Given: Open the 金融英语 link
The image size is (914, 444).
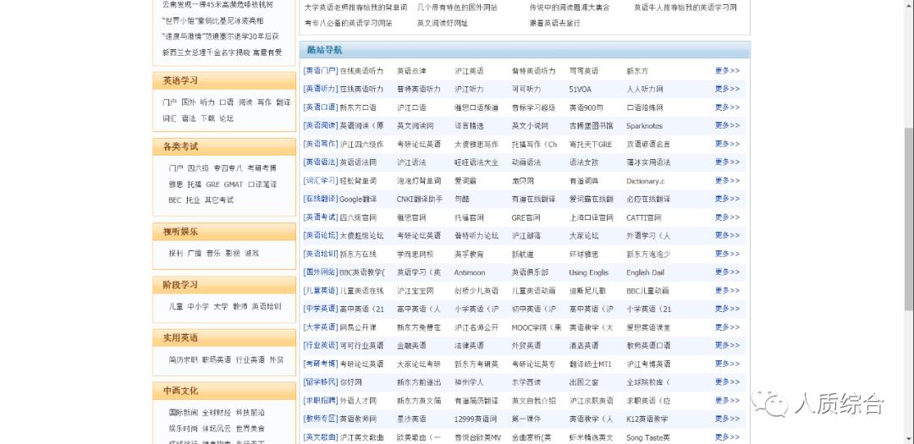Looking at the screenshot, I should (411, 346).
